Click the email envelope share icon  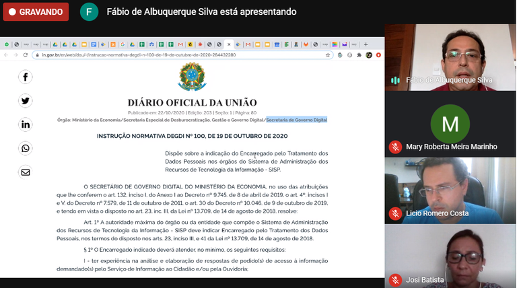[x=26, y=172]
